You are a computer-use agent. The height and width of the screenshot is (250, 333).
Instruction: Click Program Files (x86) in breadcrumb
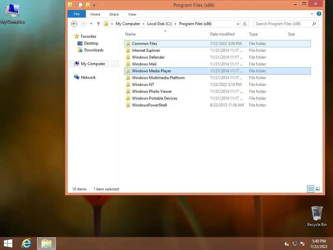(195, 23)
